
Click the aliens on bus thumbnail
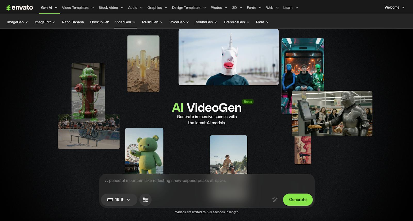click(303, 64)
